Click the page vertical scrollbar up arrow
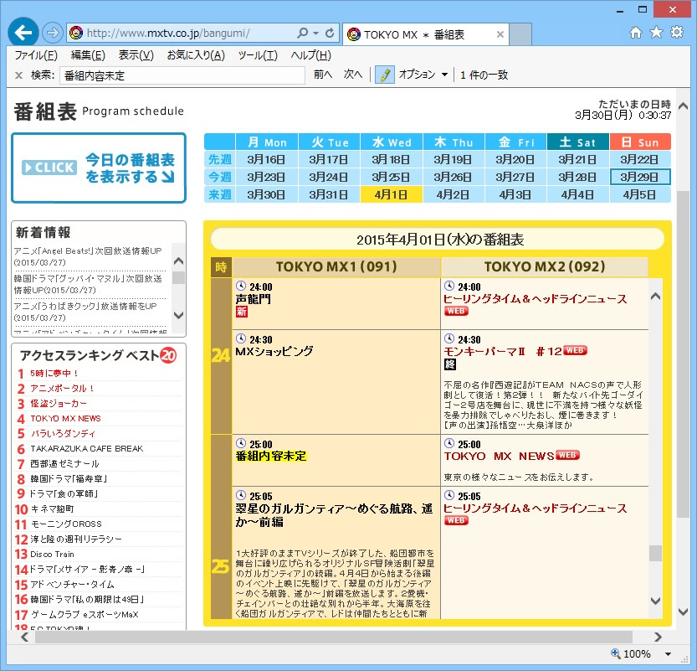697x671 pixels. pos(684,106)
